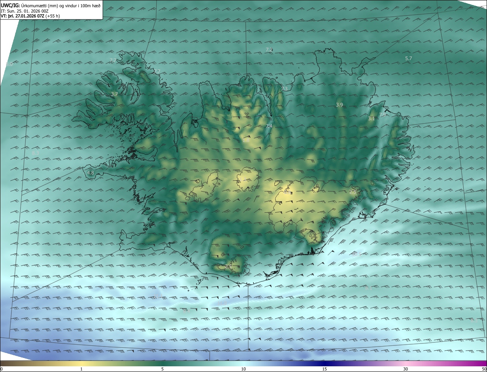Click the 7.3 value label on the north coast
The height and width of the screenshot is (372, 487).
click(284, 89)
